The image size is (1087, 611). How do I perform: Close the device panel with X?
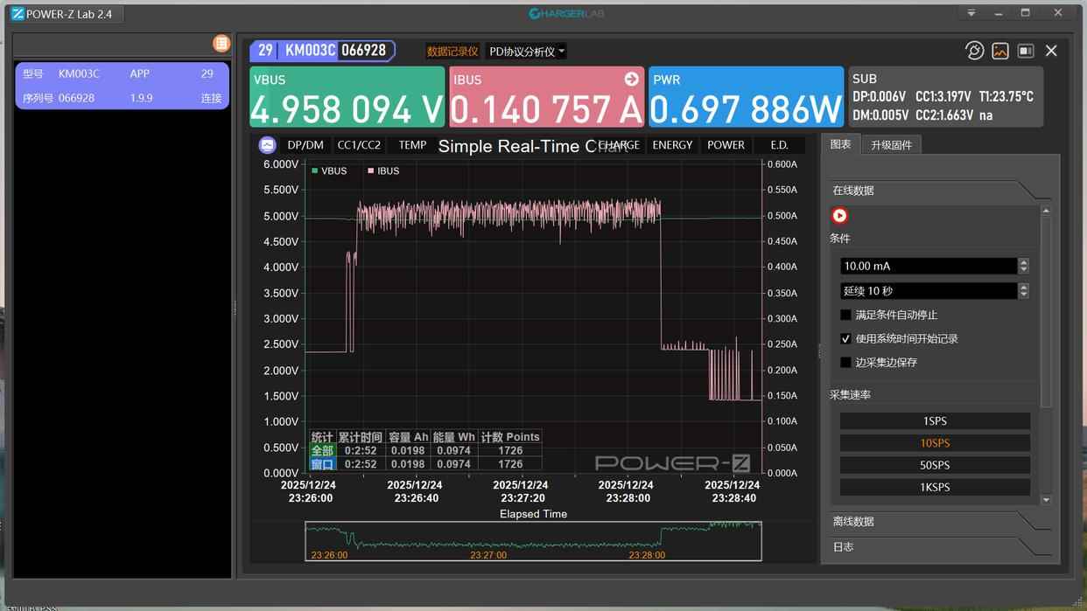click(x=1051, y=51)
